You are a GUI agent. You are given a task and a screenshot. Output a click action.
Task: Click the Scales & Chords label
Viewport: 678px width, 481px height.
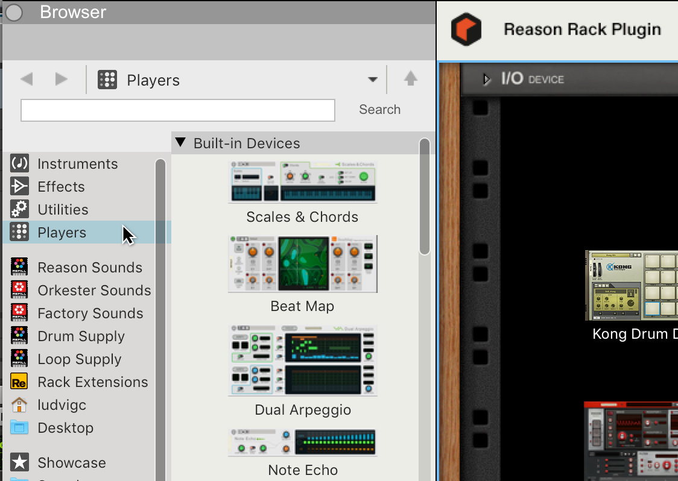302,216
